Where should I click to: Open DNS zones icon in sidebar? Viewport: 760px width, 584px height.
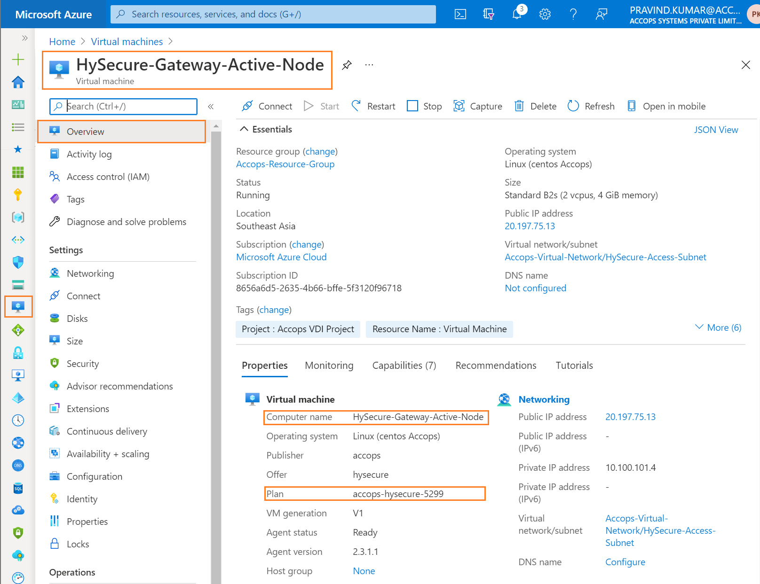pos(18,465)
